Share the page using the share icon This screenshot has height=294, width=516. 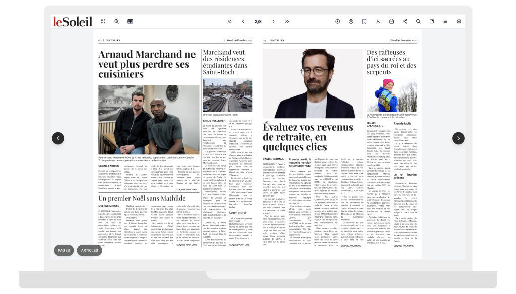405,22
